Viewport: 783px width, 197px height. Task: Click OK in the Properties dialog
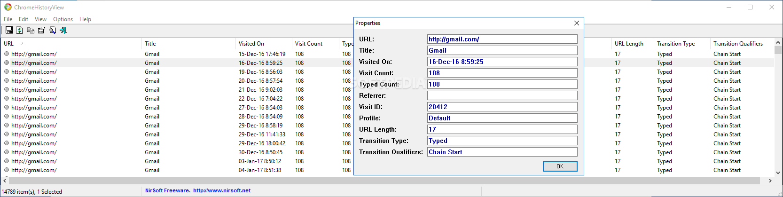560,166
